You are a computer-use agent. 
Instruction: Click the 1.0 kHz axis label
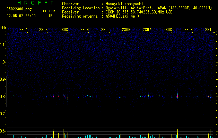3,62
